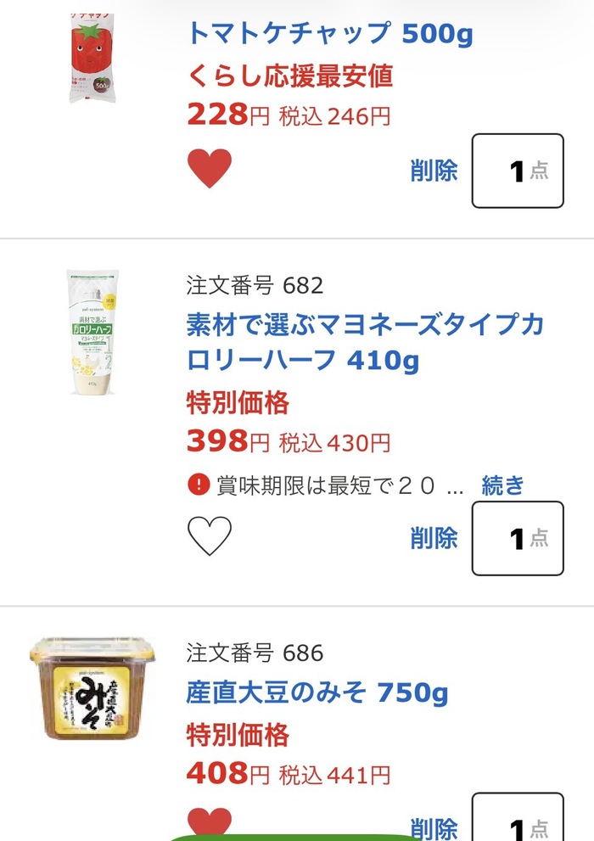Screen dimensions: 594x841
Task: Open quantity selector for tomato ketchup
Action: pyautogui.click(x=518, y=171)
